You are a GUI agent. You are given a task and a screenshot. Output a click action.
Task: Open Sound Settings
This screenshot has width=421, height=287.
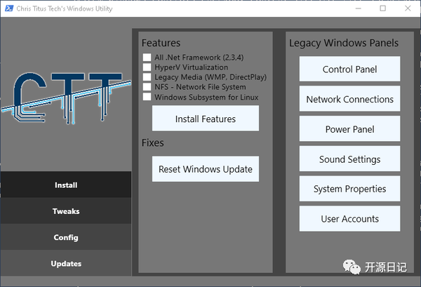pyautogui.click(x=349, y=159)
